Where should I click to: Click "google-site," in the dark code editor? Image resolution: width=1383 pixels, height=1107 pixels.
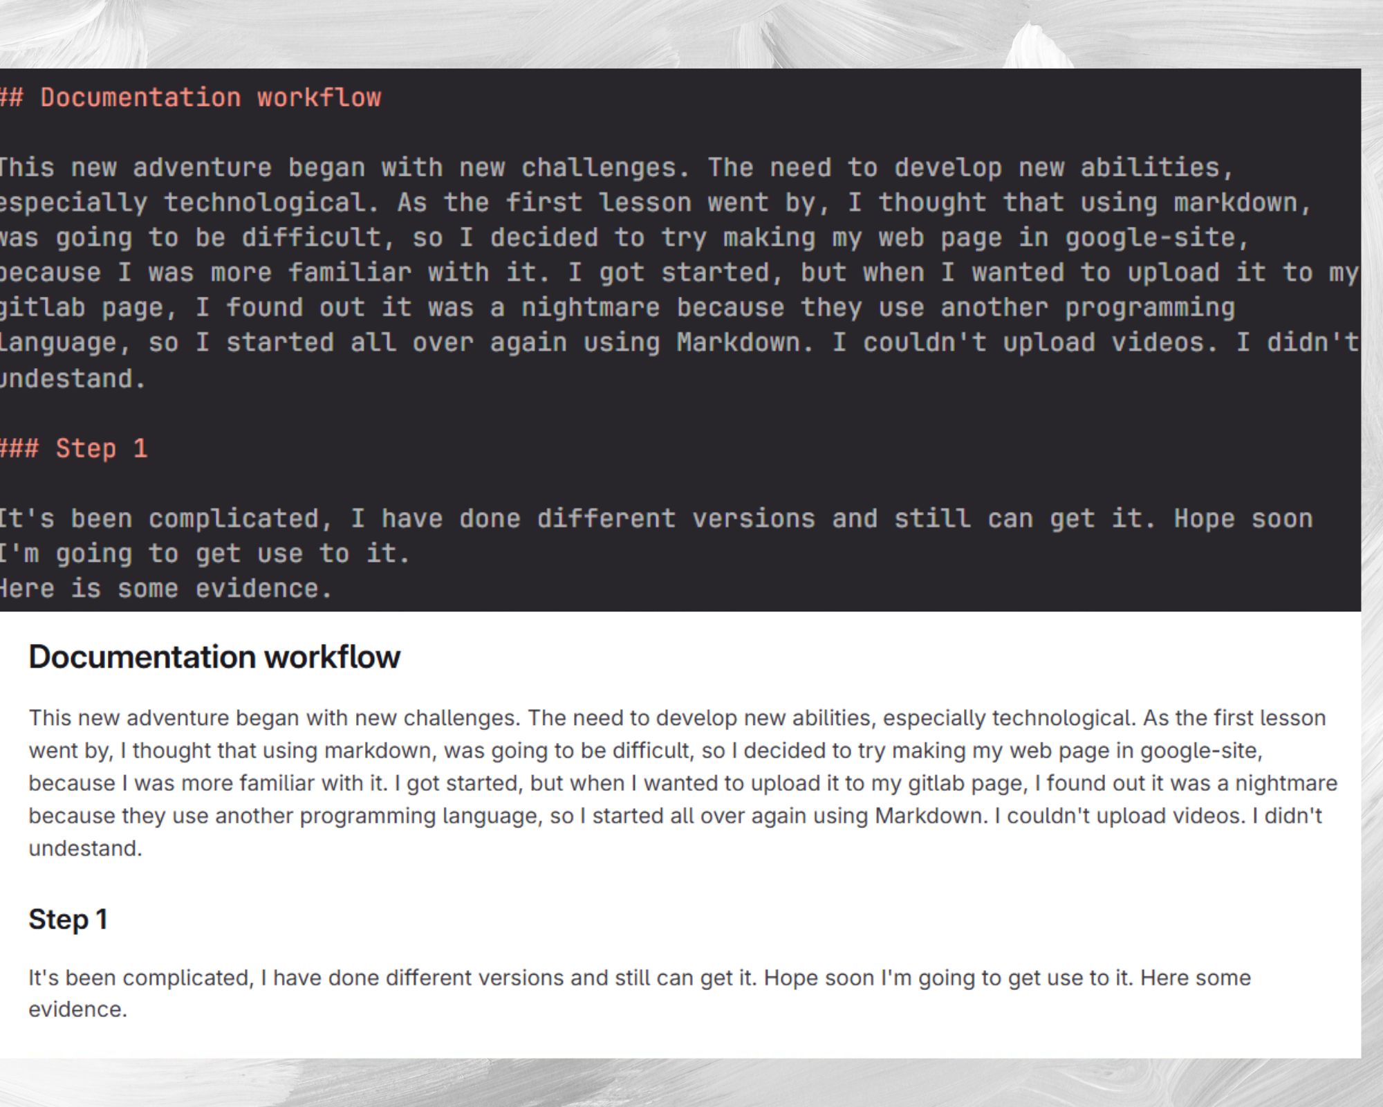point(1157,237)
